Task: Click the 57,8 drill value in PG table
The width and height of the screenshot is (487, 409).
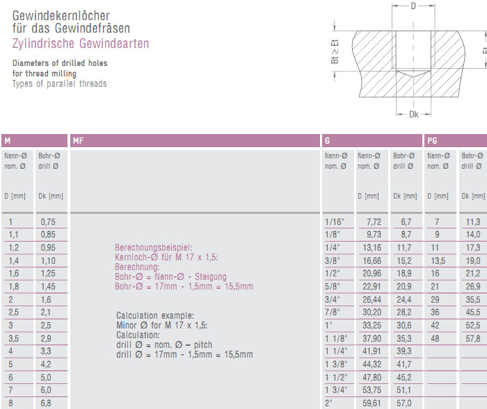Action: click(472, 338)
